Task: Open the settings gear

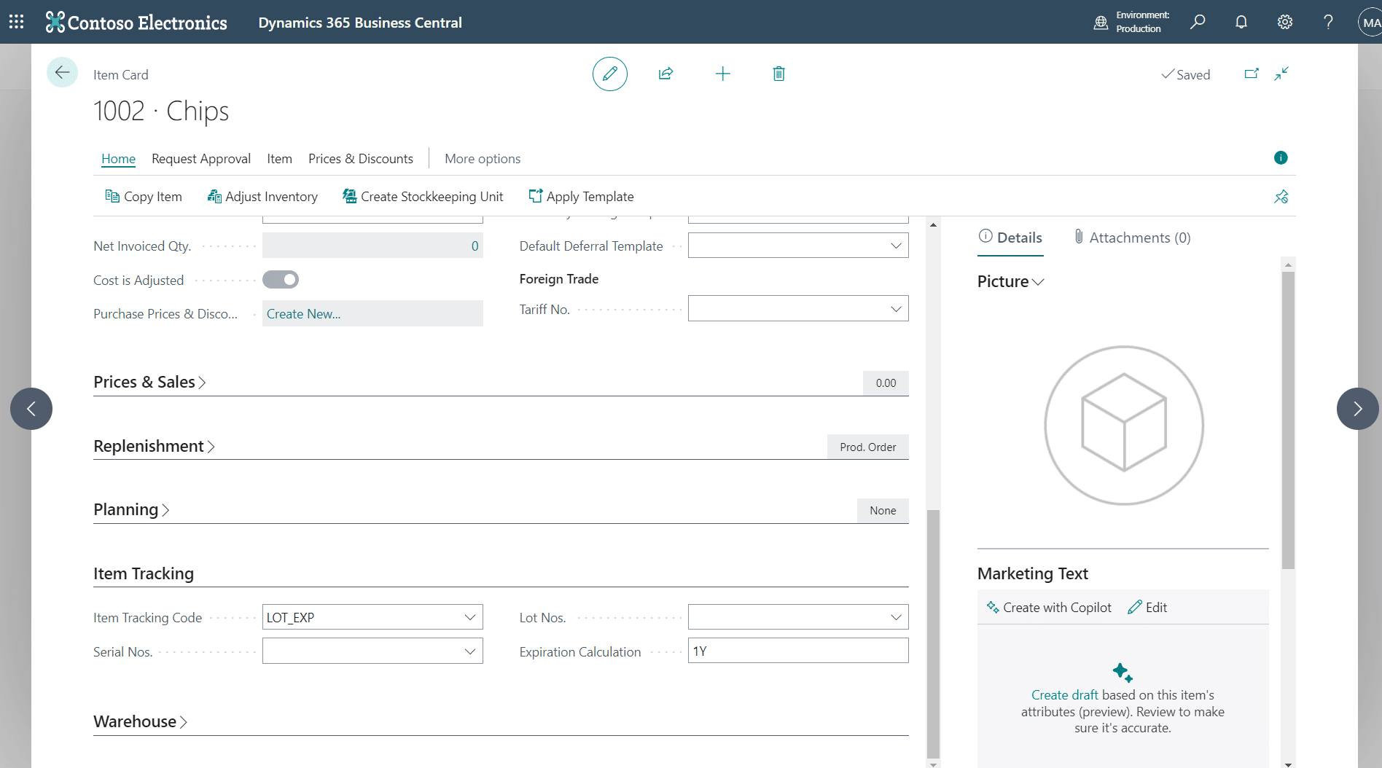Action: [x=1285, y=22]
